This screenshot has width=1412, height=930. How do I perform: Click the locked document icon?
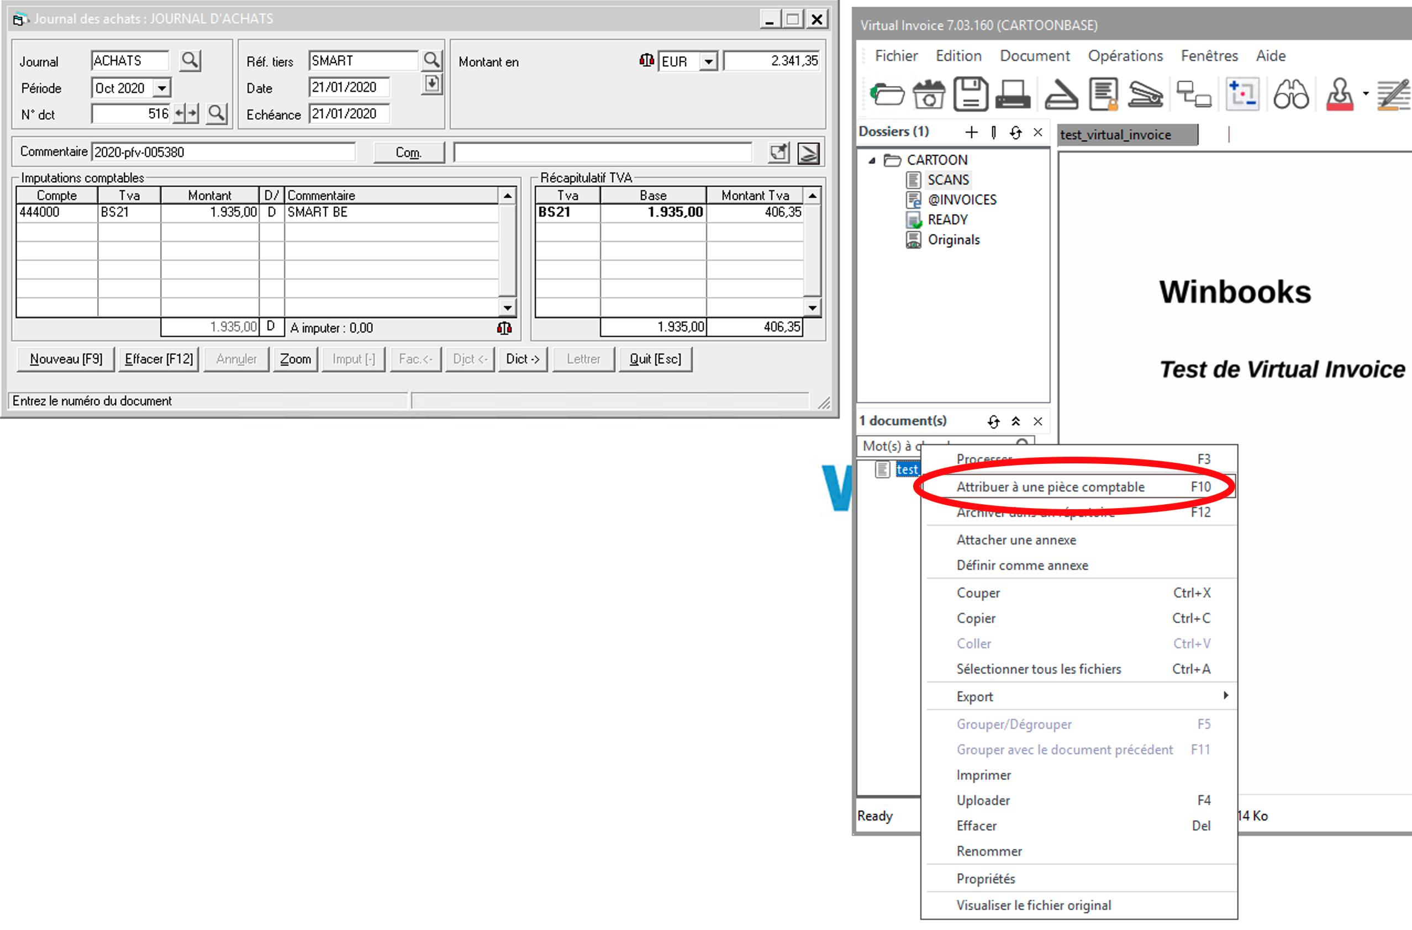tap(1104, 94)
